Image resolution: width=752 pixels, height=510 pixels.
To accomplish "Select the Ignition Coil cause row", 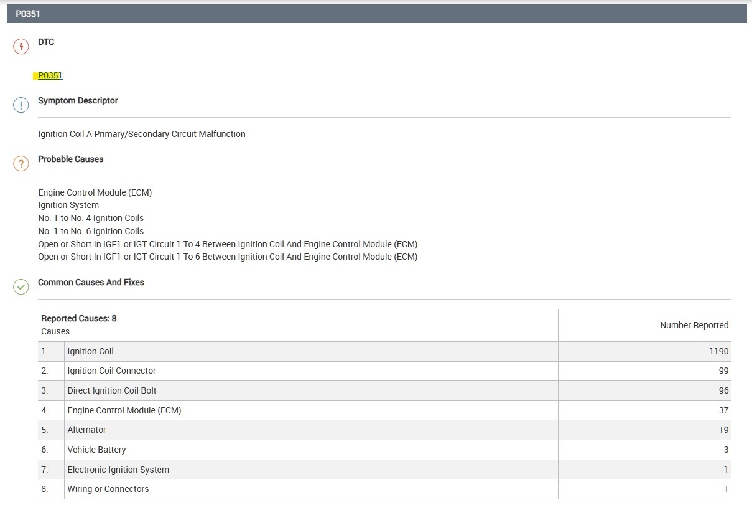I will click(x=384, y=351).
